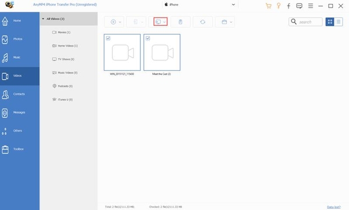The width and height of the screenshot is (349, 210).
Task: Click the Delete trash can icon
Action: [180, 22]
